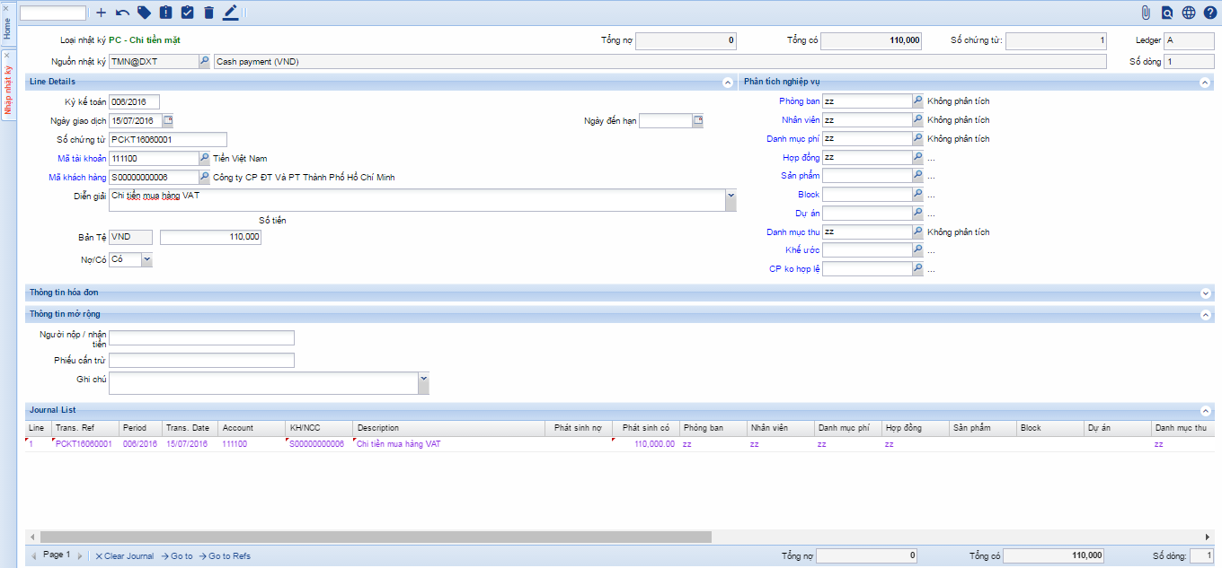
Task: Click the Người nộp / nhận tiền field
Action: tap(201, 337)
